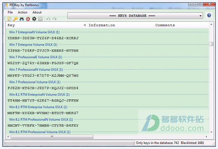
Task: Close the PIDKey window
Action: [x=209, y=4]
